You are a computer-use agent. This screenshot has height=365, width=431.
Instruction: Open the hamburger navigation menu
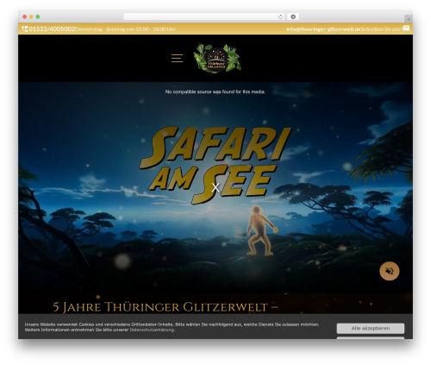(177, 58)
